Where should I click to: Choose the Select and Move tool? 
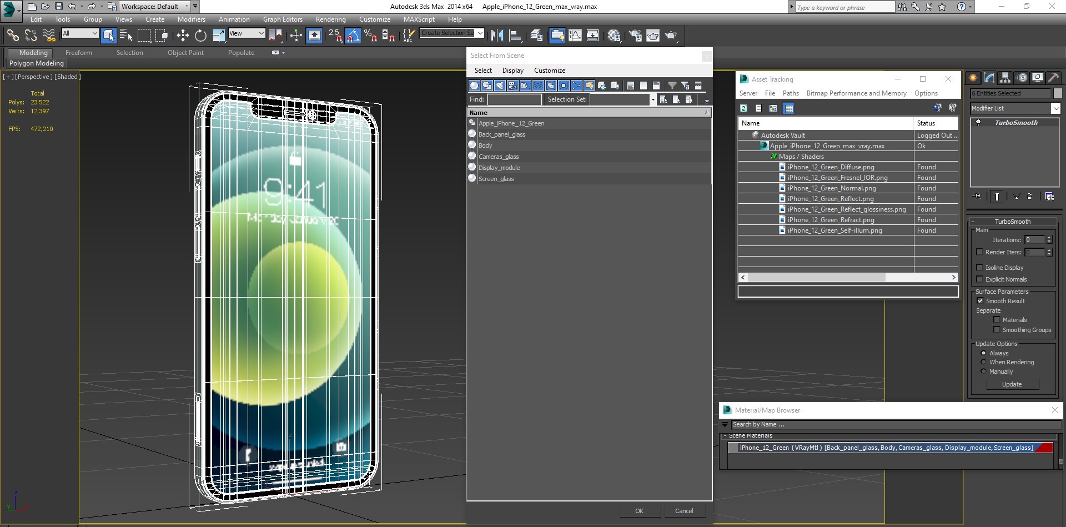click(x=183, y=36)
